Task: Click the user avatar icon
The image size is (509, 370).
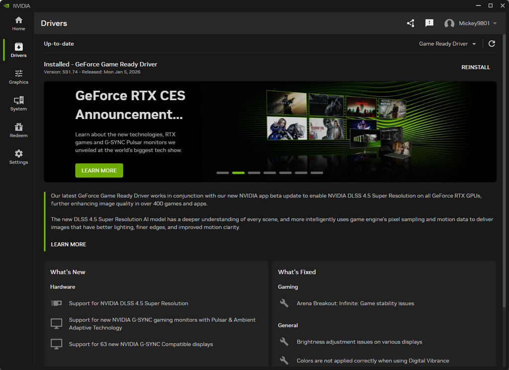Action: (x=449, y=23)
